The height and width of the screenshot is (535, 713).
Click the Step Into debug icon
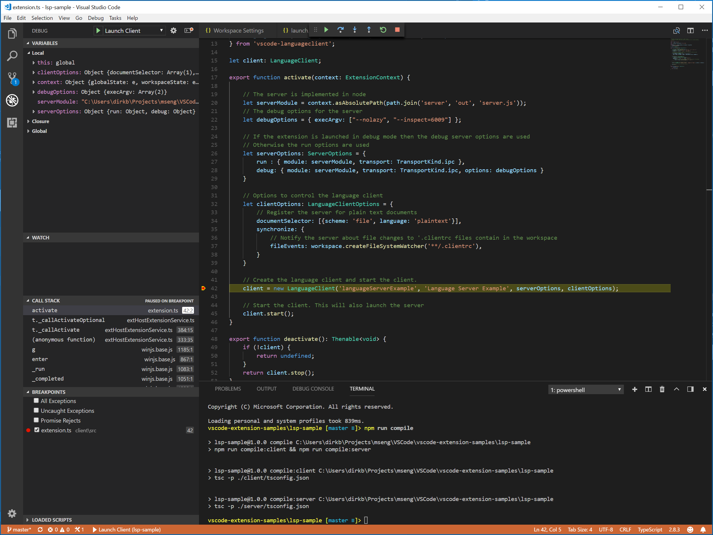coord(354,30)
